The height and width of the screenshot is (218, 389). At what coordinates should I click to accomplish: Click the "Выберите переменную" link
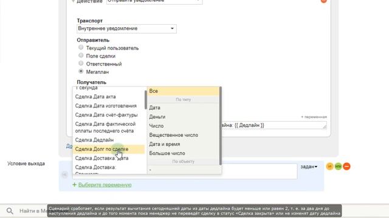coord(105,185)
